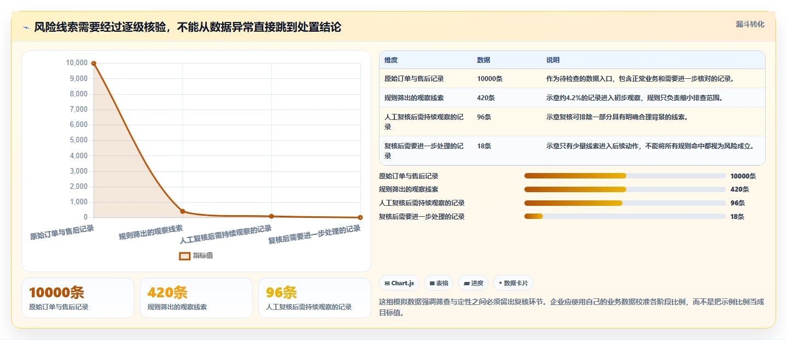Click the headline 风险线索需要经过逐级核验

188,27
